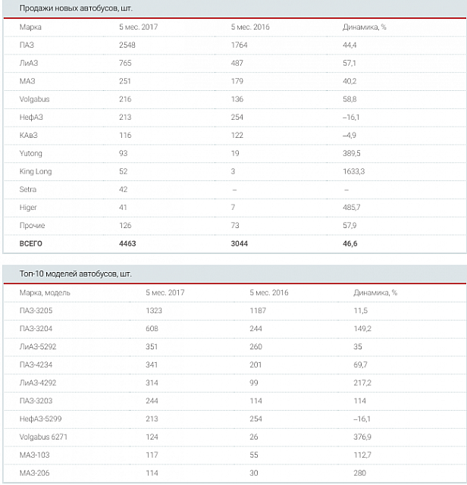Select the ЛиАЗ-5292 model cell
Screen dimensions: 467x485
click(38, 347)
